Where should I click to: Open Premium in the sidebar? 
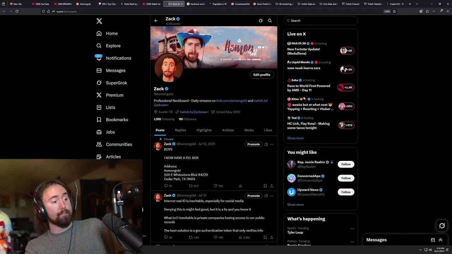coord(110,95)
